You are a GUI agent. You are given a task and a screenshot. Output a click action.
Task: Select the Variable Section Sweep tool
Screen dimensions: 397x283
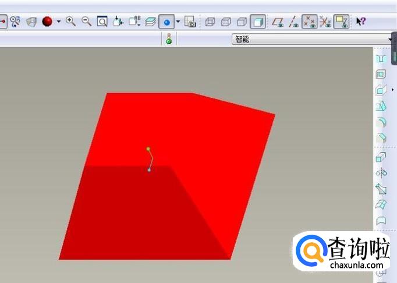pyautogui.click(x=381, y=189)
